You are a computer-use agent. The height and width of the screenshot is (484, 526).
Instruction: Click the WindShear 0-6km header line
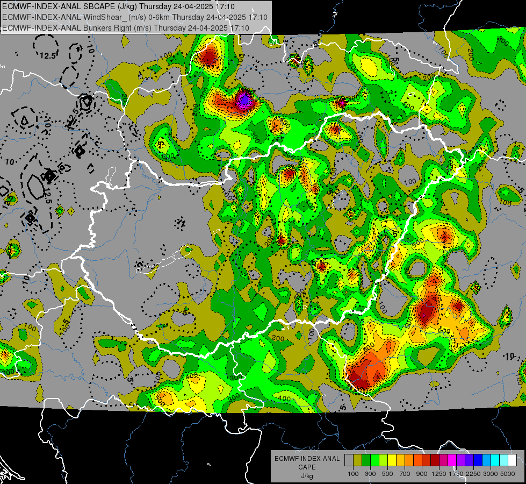pyautogui.click(x=134, y=17)
